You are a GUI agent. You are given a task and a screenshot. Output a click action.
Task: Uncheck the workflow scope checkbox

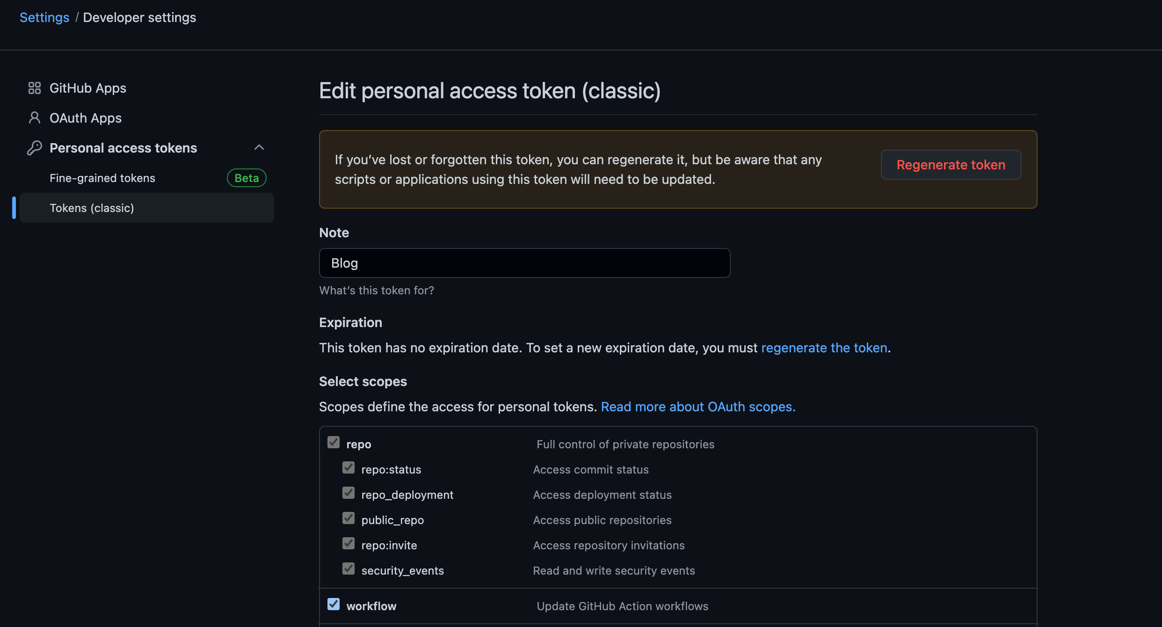pos(334,604)
